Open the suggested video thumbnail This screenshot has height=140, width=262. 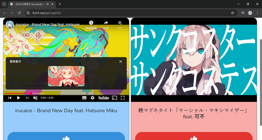click(66, 76)
